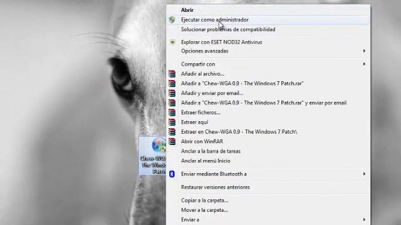
Task: Choose Añadir y enviar por email...
Action: [212, 93]
